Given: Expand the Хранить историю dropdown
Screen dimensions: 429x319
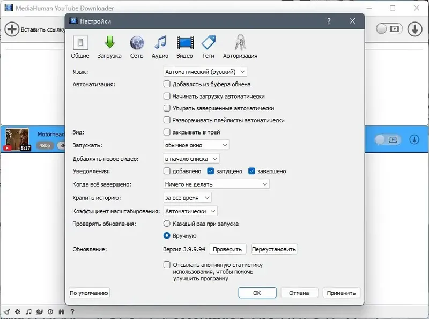Looking at the screenshot, I should click(x=188, y=197).
